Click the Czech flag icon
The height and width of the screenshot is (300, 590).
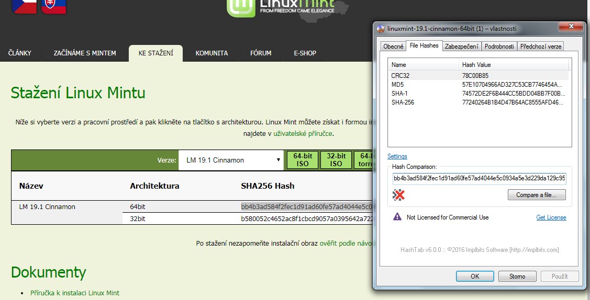click(24, 6)
